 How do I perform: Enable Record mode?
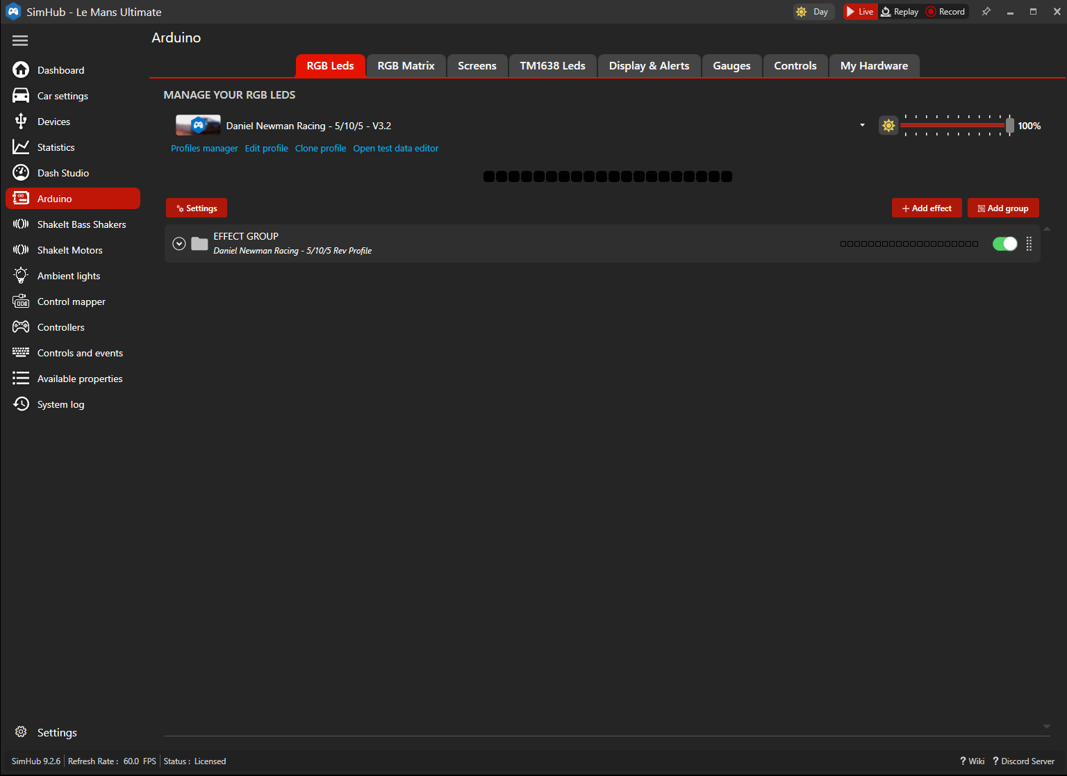click(x=945, y=12)
